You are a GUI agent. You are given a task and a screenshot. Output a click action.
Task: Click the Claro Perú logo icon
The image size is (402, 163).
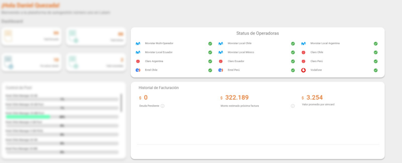point(303,62)
